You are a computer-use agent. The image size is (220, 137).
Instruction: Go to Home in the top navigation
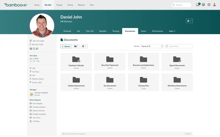tap(37, 5)
